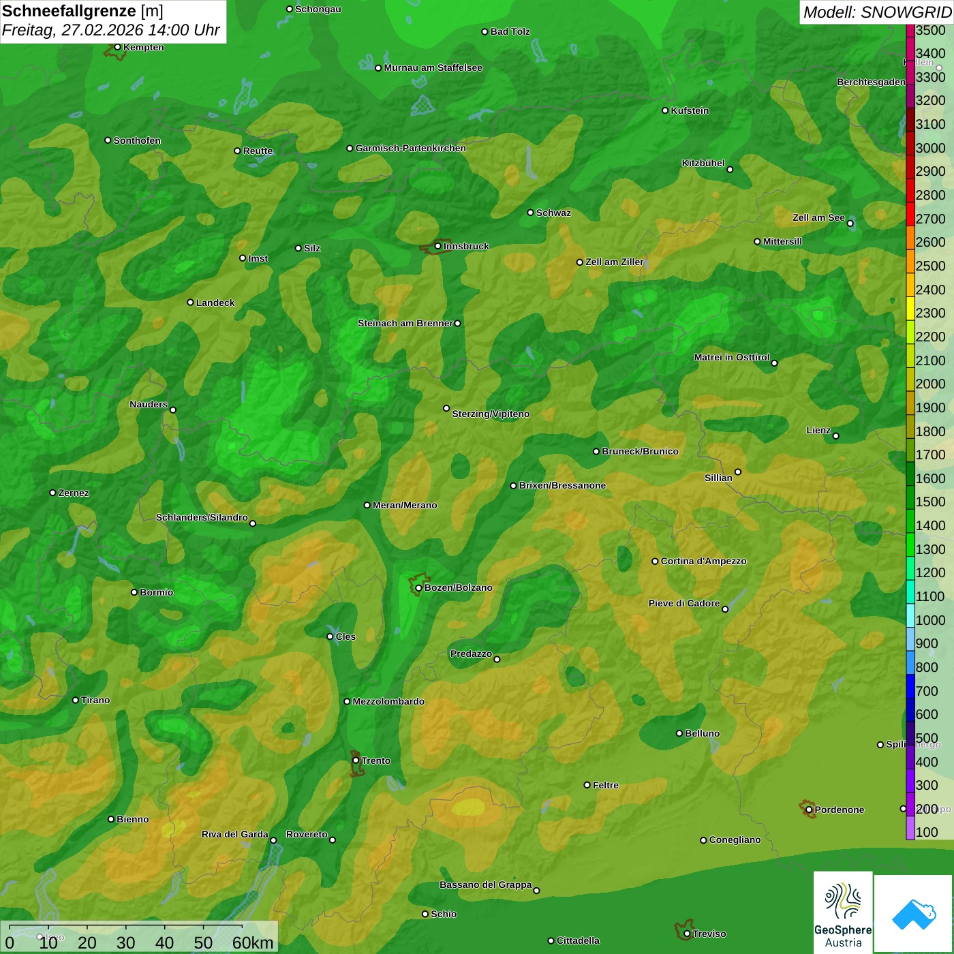
Task: Click the Garmisch-Partenkirchen label
Action: 410,148
